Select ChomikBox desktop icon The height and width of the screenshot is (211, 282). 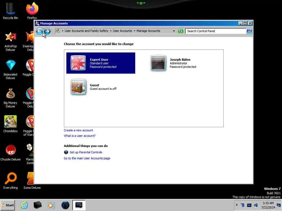pos(10,124)
